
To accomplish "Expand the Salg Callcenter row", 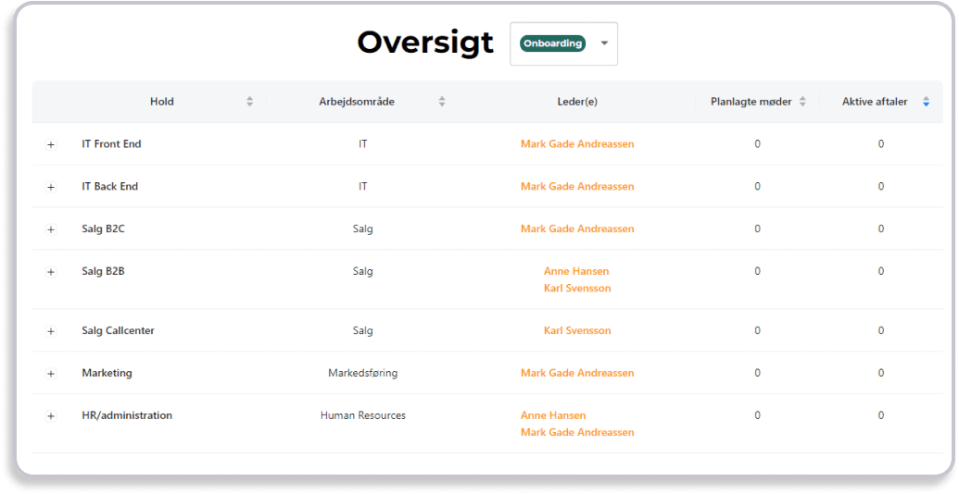I will coord(51,331).
